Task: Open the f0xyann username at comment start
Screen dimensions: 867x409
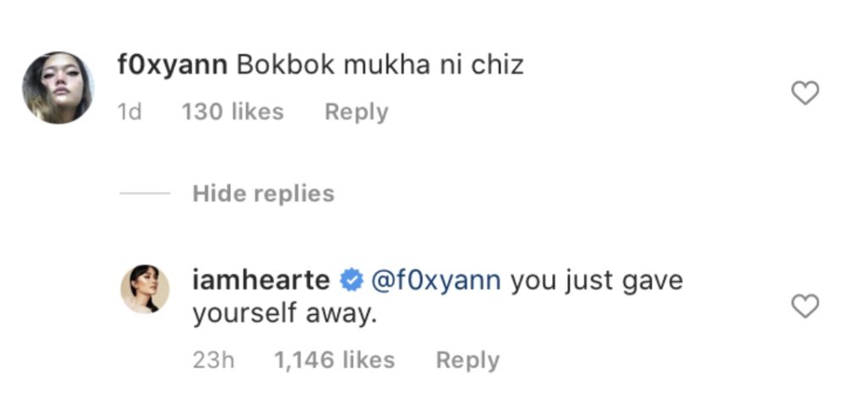Action: [x=174, y=65]
